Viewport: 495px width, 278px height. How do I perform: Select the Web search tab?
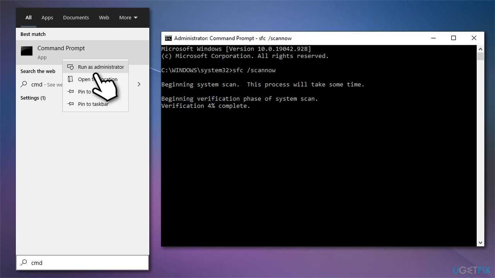pos(104,17)
